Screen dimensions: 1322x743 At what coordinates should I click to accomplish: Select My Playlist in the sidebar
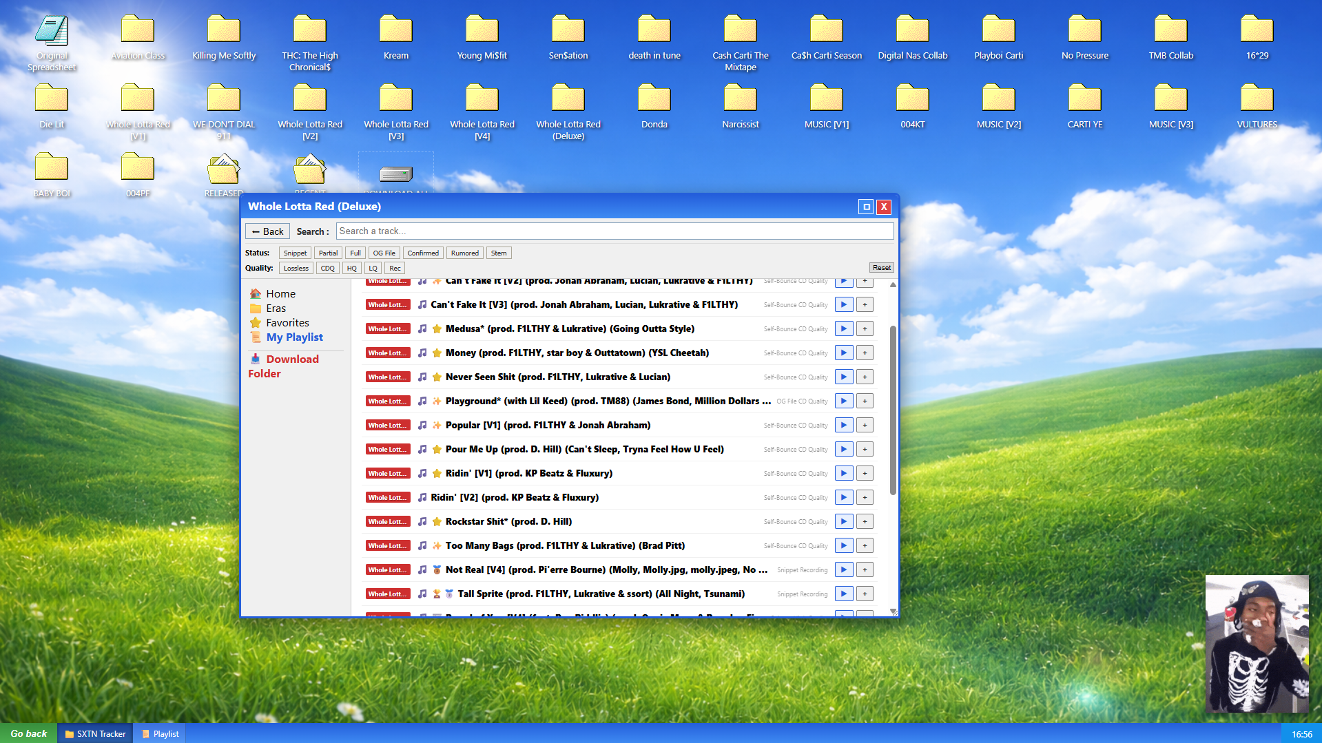pyautogui.click(x=294, y=337)
